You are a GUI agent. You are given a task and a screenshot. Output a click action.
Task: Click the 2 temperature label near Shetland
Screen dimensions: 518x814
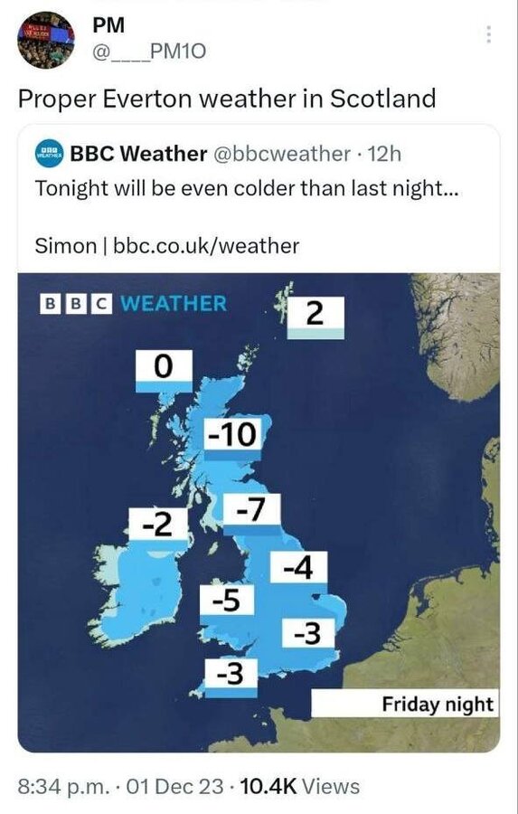point(316,317)
